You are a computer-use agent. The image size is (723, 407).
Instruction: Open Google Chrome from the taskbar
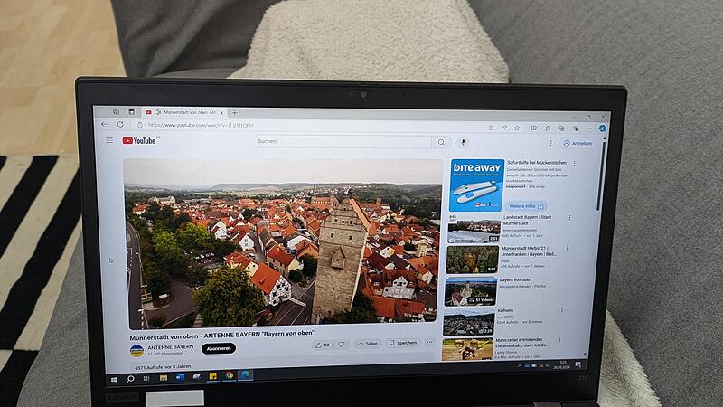click(229, 375)
